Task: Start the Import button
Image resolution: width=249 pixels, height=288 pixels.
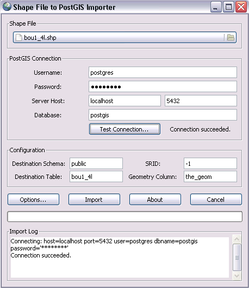Action: point(94,200)
